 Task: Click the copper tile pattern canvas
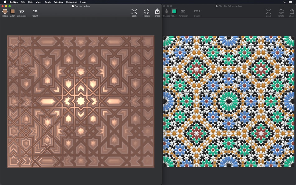(81, 101)
